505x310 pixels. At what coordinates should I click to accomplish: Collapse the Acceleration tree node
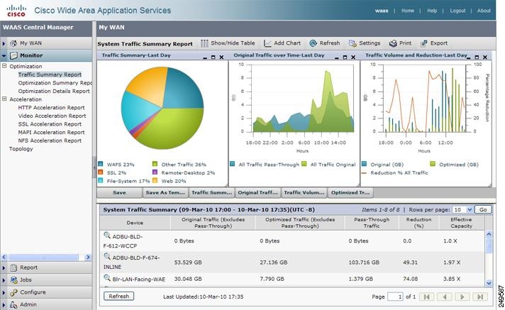[x=4, y=99]
